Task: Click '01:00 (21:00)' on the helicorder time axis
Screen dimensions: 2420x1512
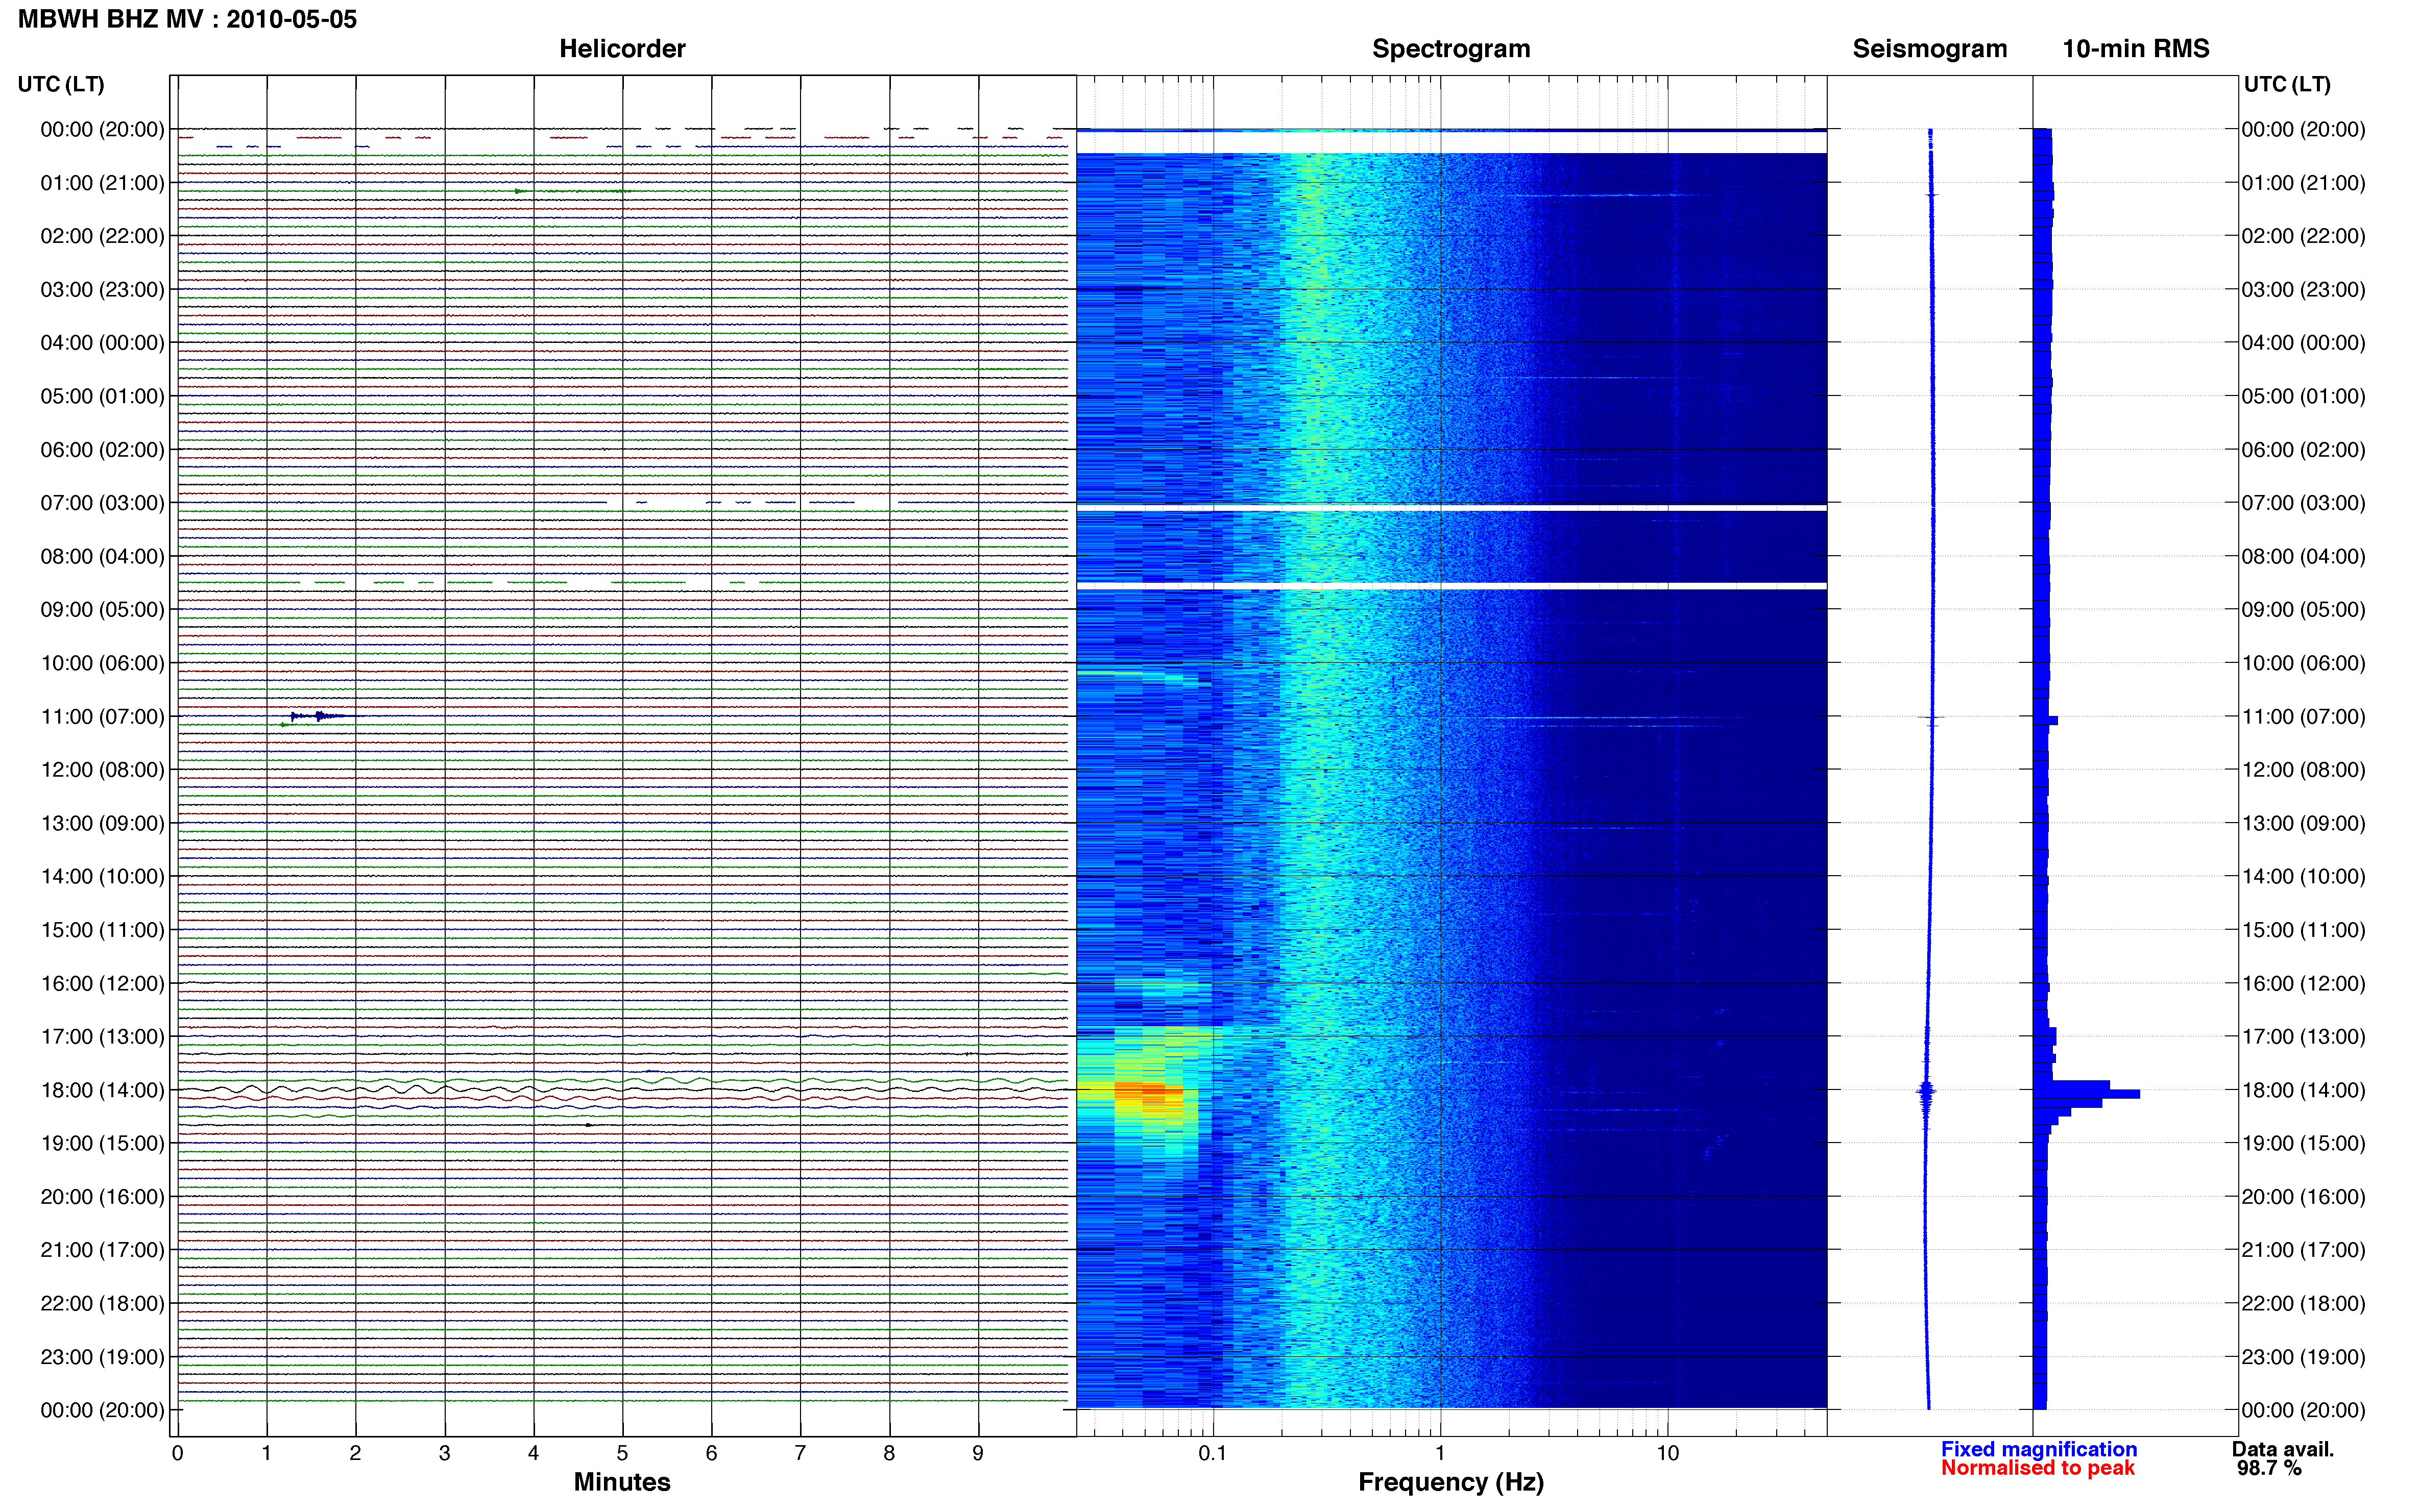Action: pos(102,183)
